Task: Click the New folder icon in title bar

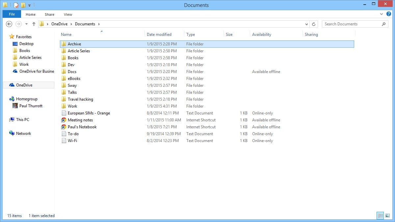Action: 23,5
